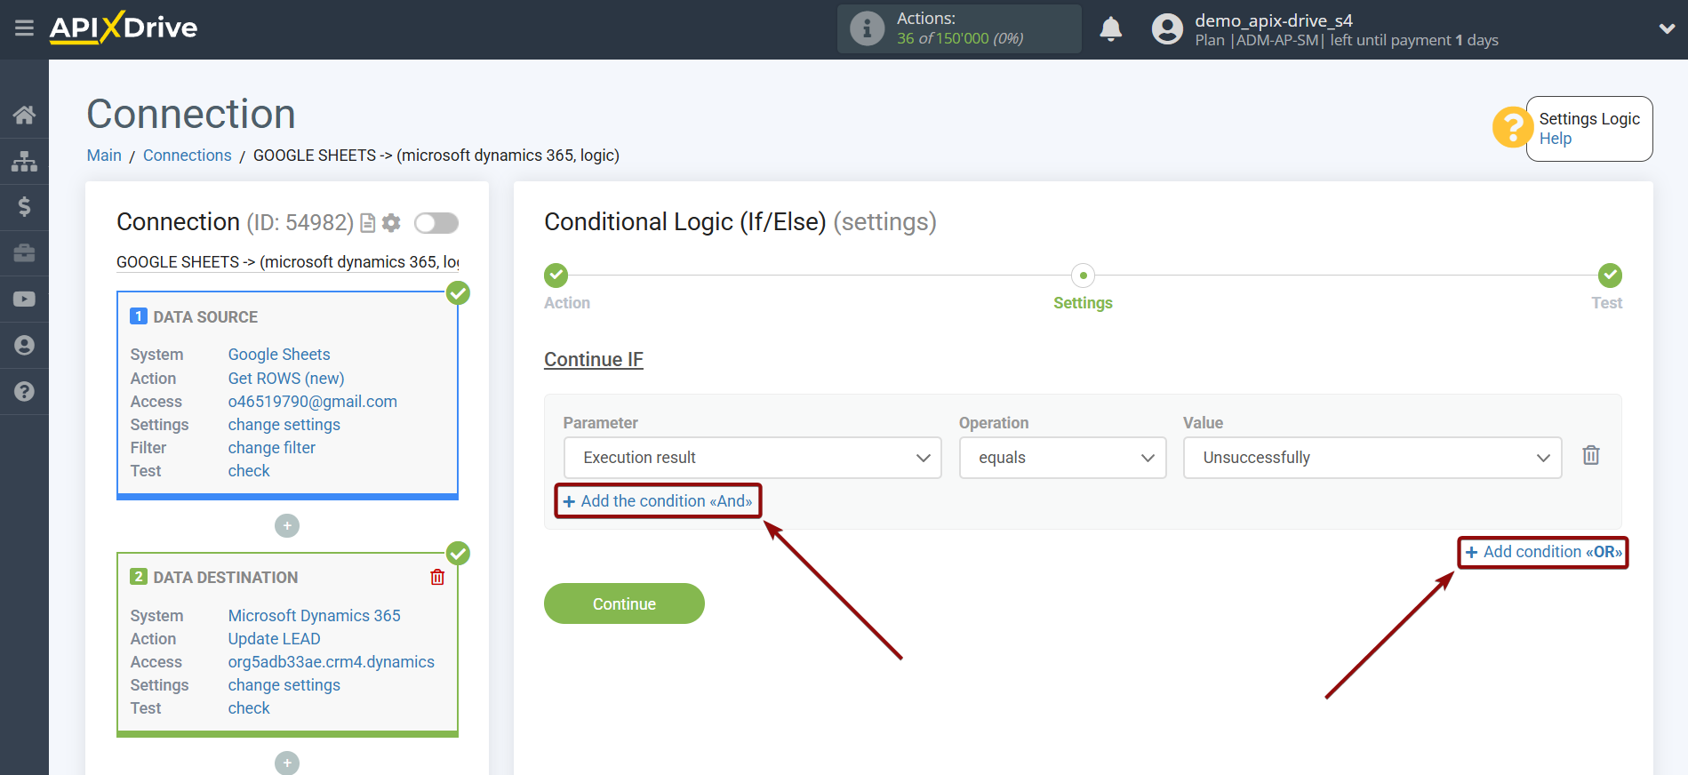The image size is (1688, 775).
Task: Open the video tutorials sidebar icon
Action: pyautogui.click(x=24, y=300)
